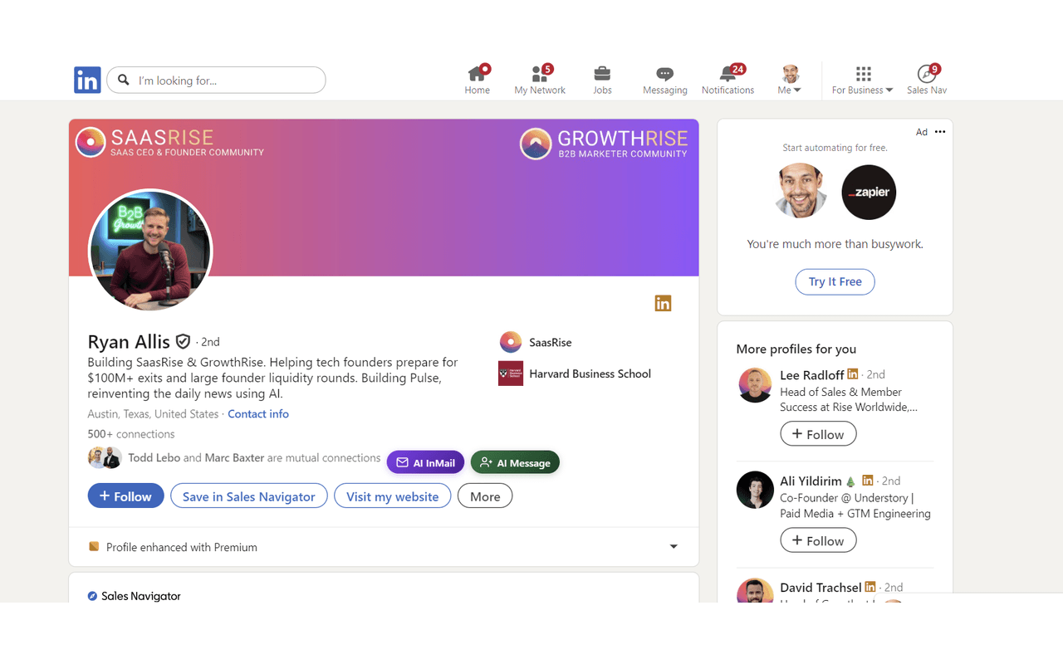Open the Notifications bell icon
The image size is (1063, 664).
pos(727,75)
